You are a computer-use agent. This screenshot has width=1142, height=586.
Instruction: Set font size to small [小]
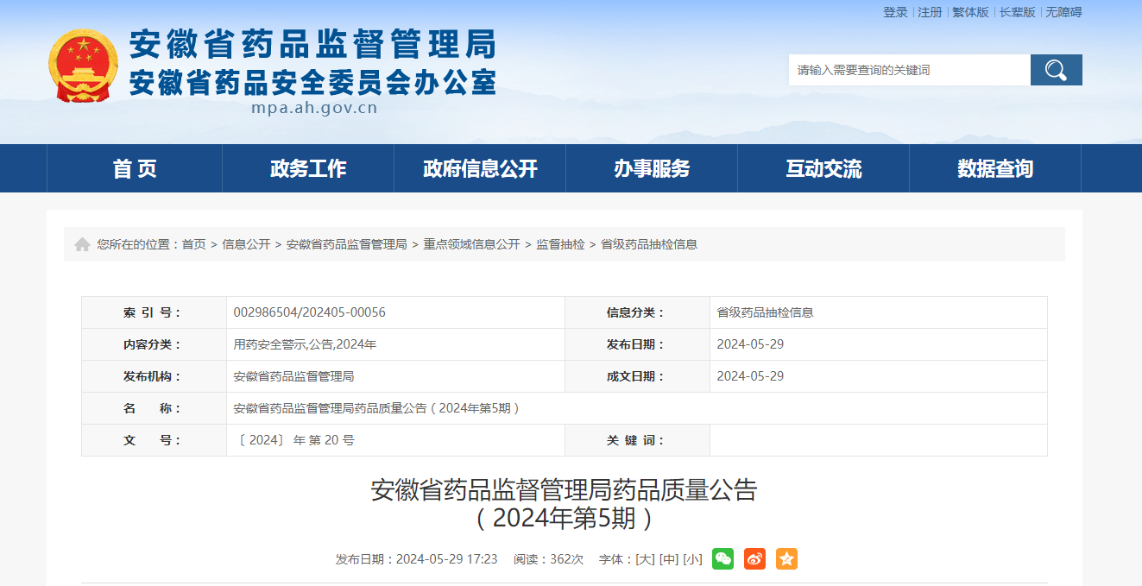[x=692, y=559]
